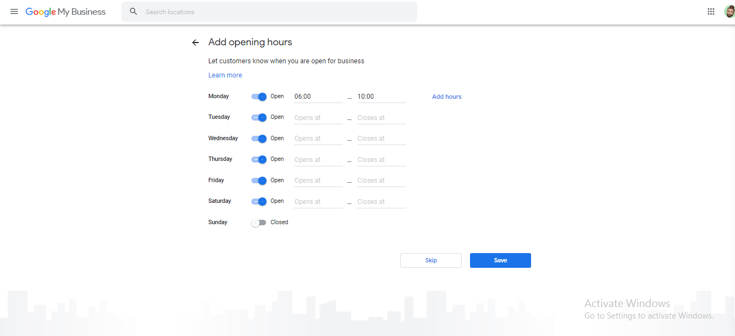This screenshot has height=336, width=735.
Task: Switch off Thursday open toggle
Action: pyautogui.click(x=259, y=159)
